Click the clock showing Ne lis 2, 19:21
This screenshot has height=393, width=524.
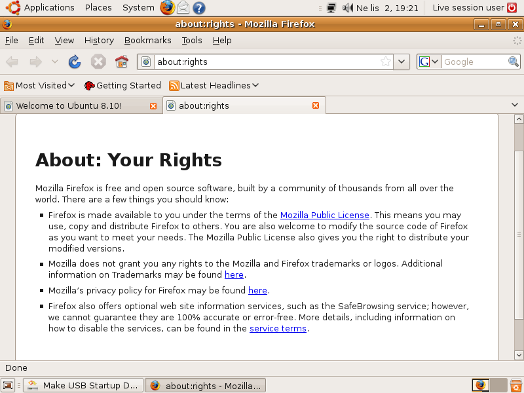387,8
